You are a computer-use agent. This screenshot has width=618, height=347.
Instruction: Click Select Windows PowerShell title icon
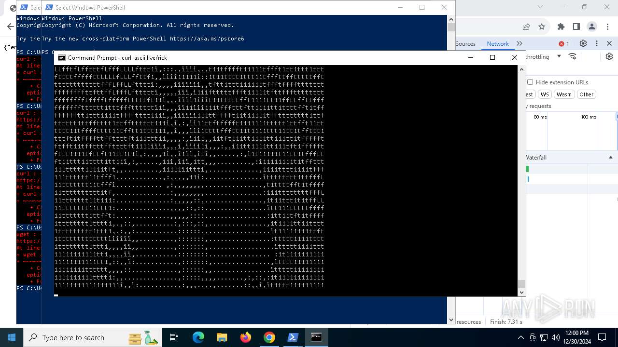(49, 7)
